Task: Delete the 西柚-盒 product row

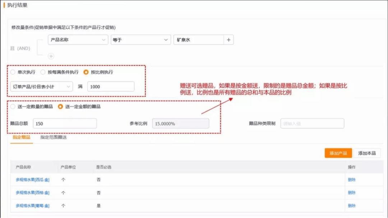Action: point(352,193)
